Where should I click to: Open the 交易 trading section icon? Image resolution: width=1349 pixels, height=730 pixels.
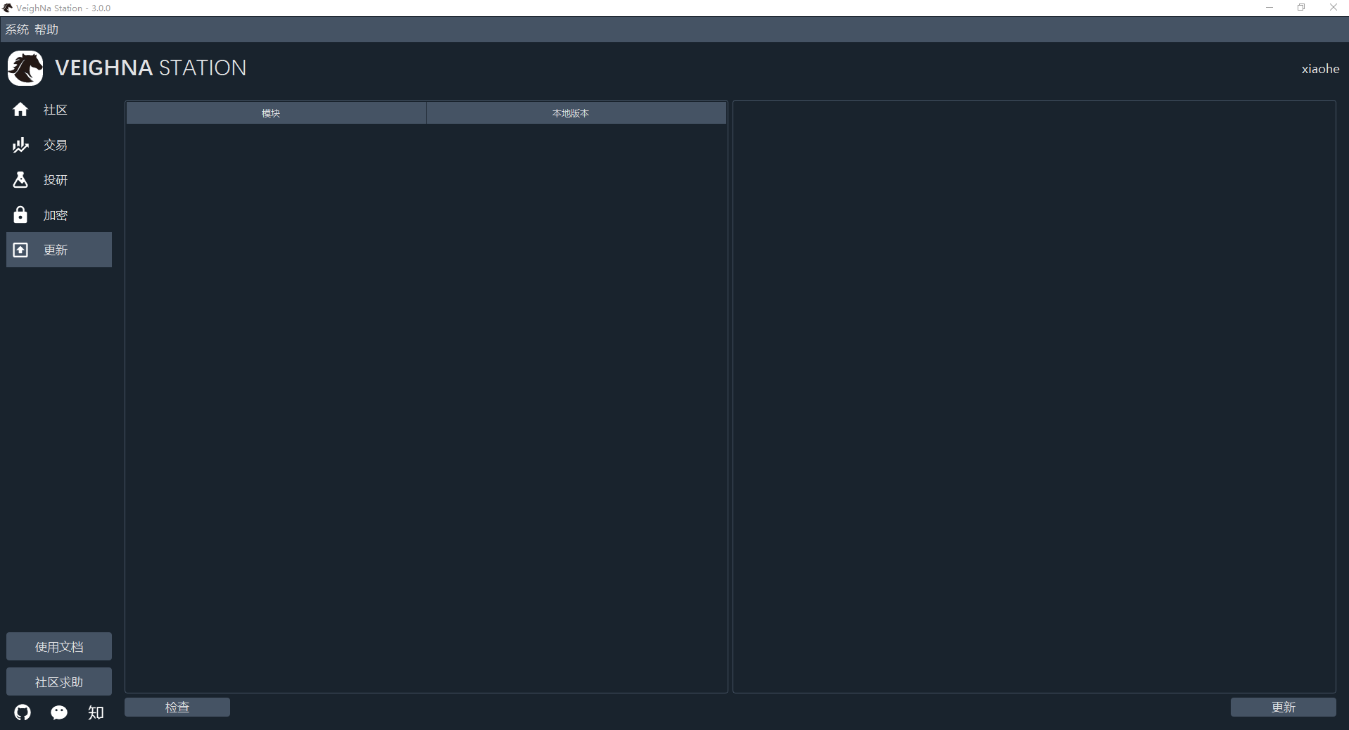[20, 145]
